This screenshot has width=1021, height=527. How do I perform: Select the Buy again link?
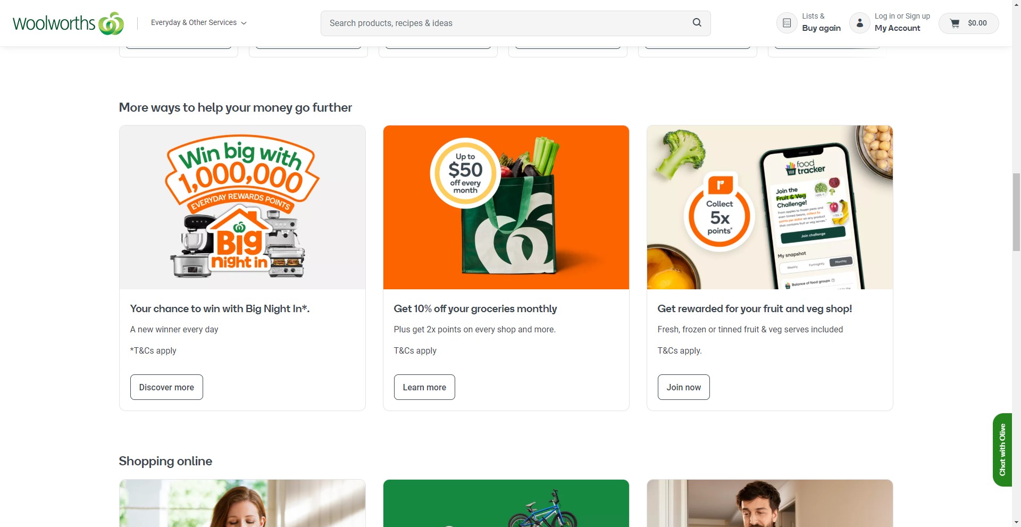[x=821, y=28]
